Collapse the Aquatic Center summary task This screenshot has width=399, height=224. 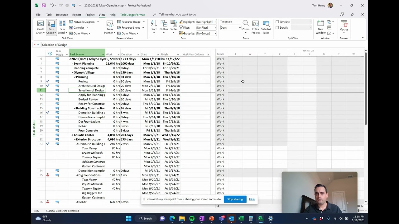pos(73,135)
